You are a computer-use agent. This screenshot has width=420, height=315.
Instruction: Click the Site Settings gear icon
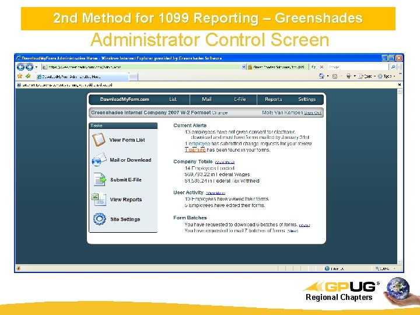click(99, 219)
